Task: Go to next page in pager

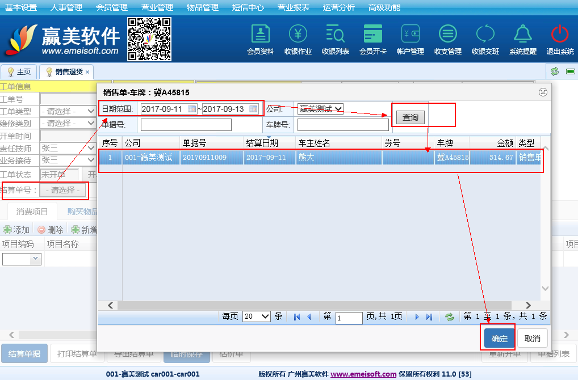Action: tap(417, 317)
